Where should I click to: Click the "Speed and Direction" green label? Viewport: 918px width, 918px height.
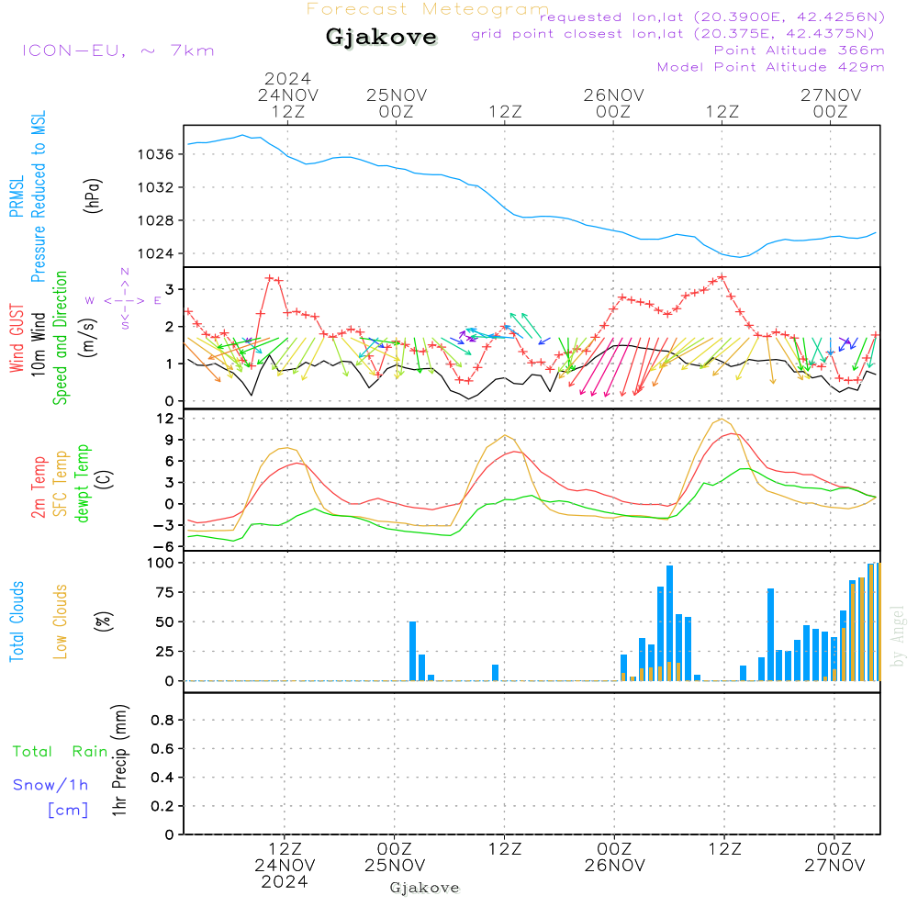pyautogui.click(x=60, y=338)
